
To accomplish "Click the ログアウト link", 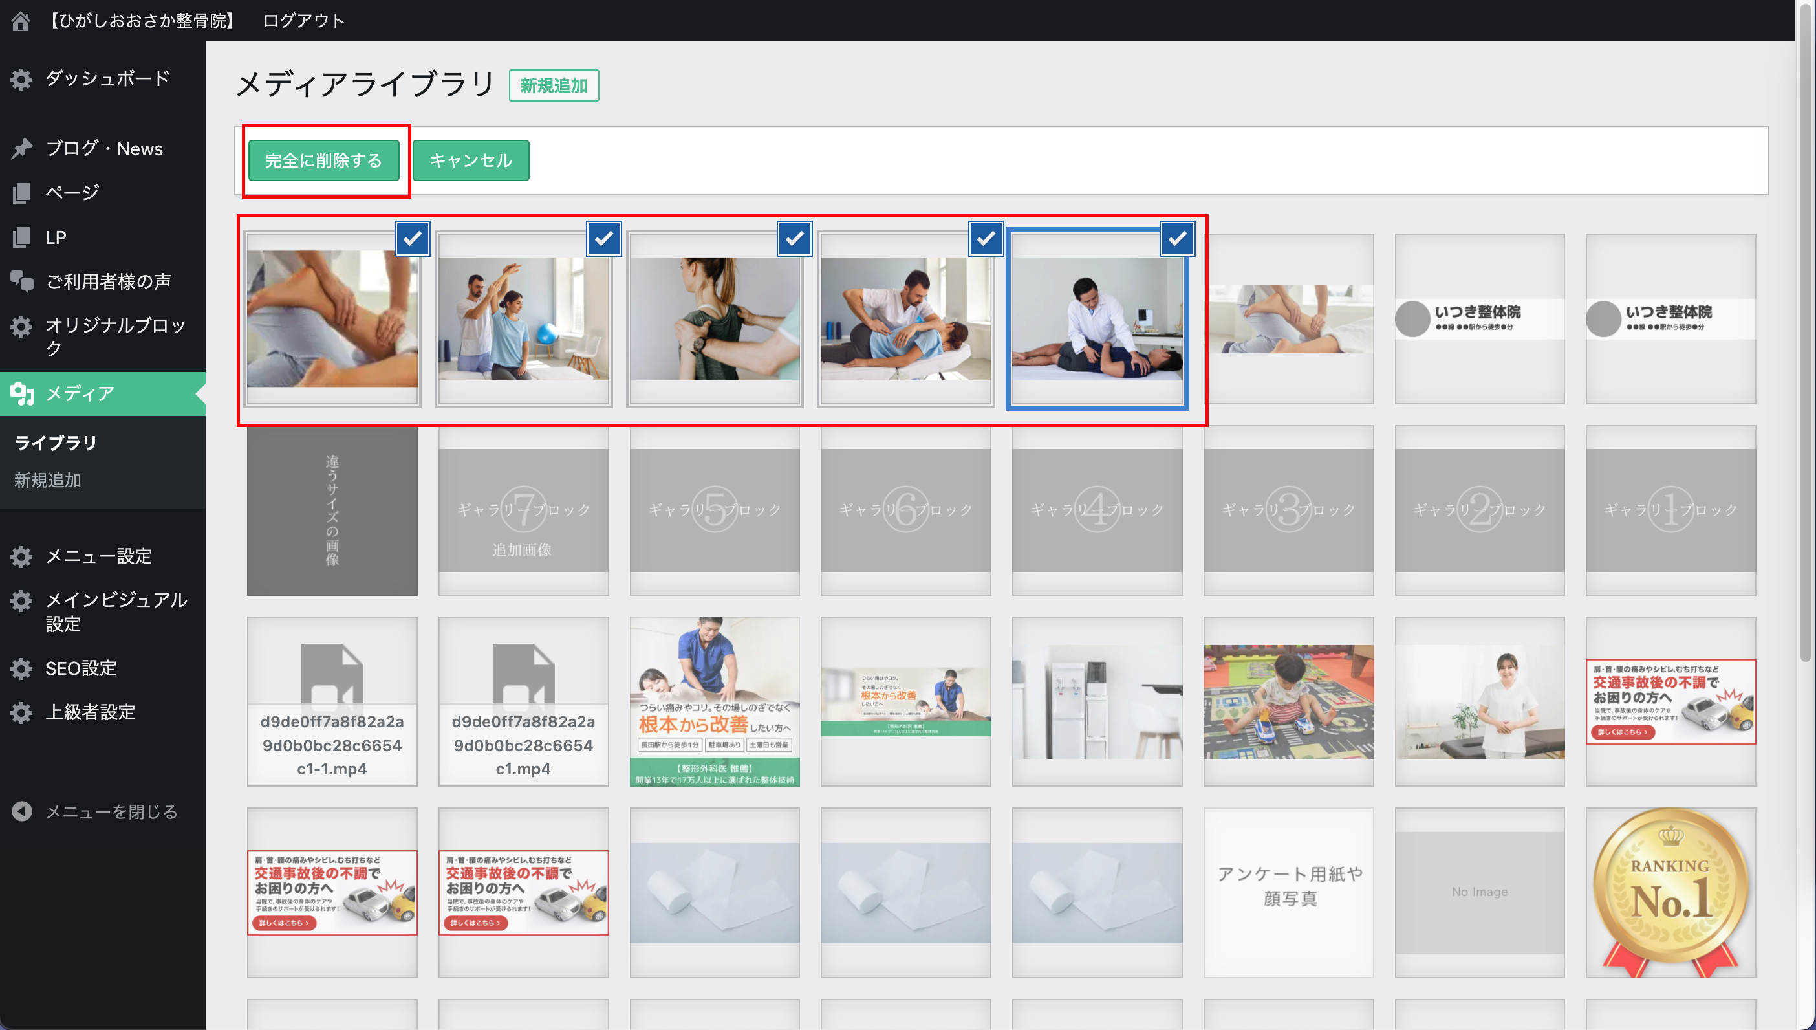I will (303, 21).
